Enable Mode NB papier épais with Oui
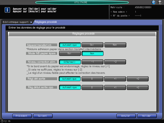 coord(70,53)
